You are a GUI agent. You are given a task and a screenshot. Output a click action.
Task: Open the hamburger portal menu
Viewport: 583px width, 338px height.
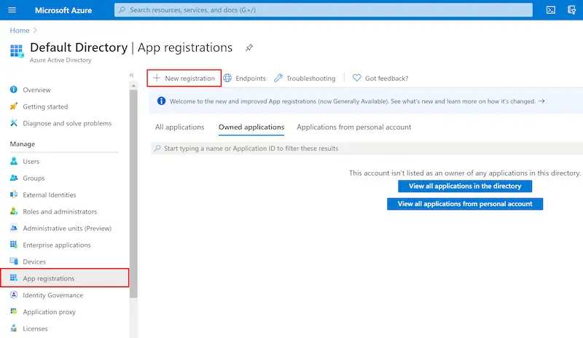coord(12,10)
